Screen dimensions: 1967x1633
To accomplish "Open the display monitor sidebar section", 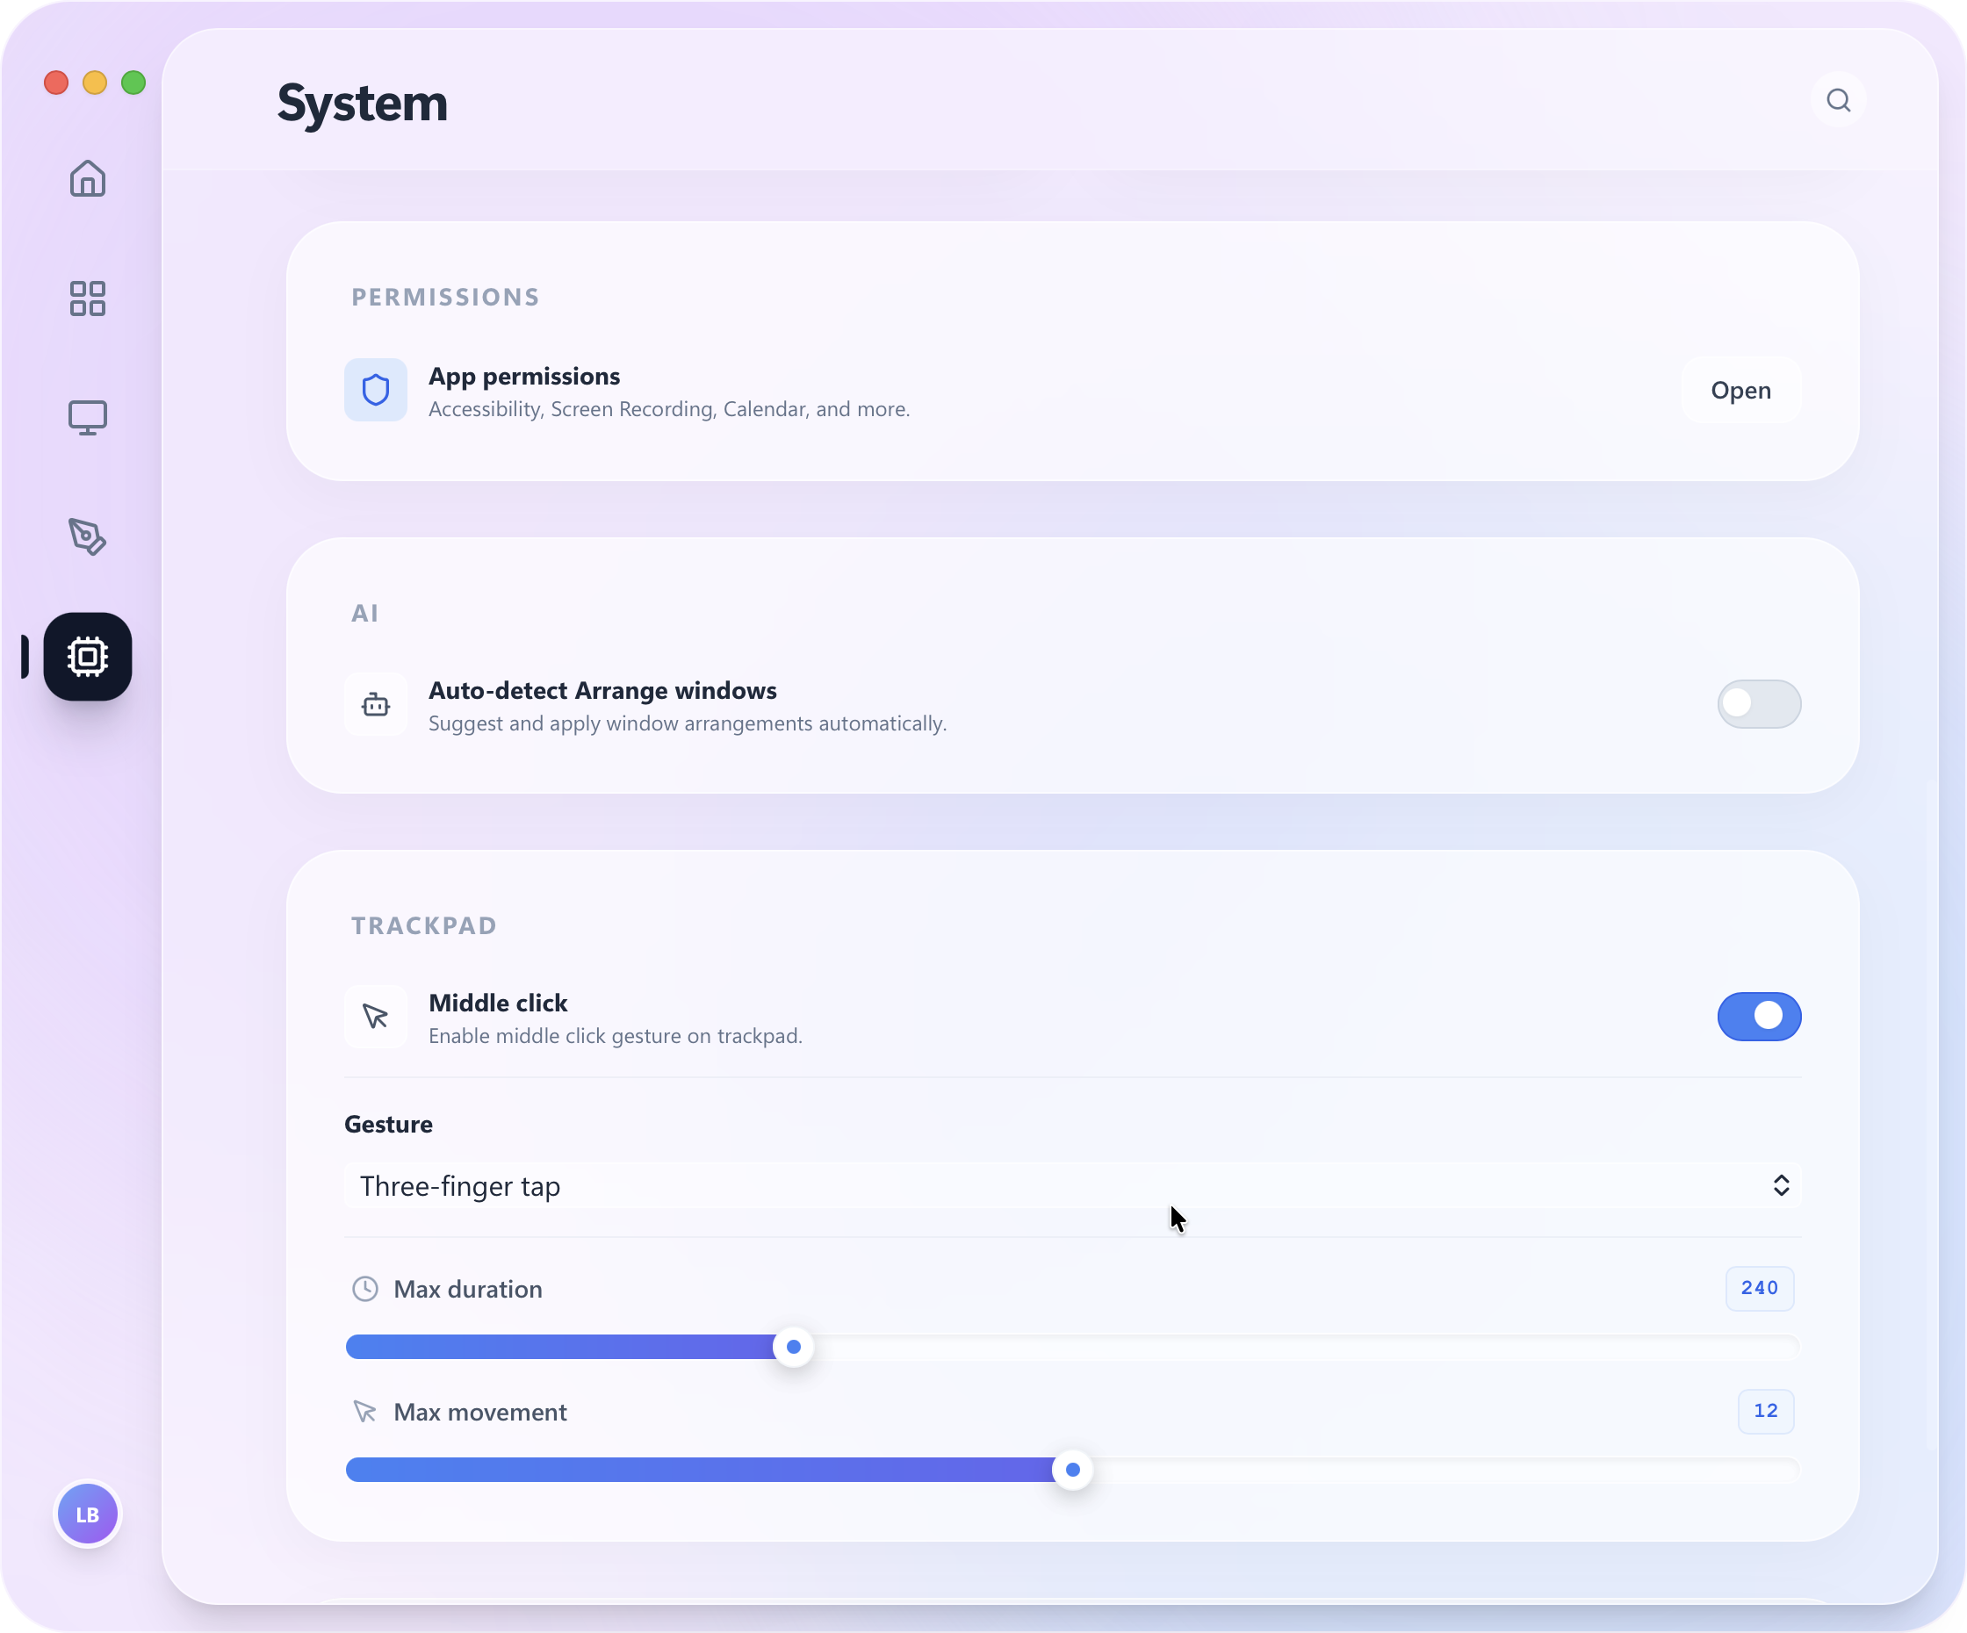I will [x=87, y=418].
